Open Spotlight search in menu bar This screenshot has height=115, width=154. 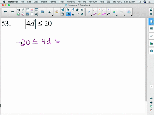tap(140, 2)
